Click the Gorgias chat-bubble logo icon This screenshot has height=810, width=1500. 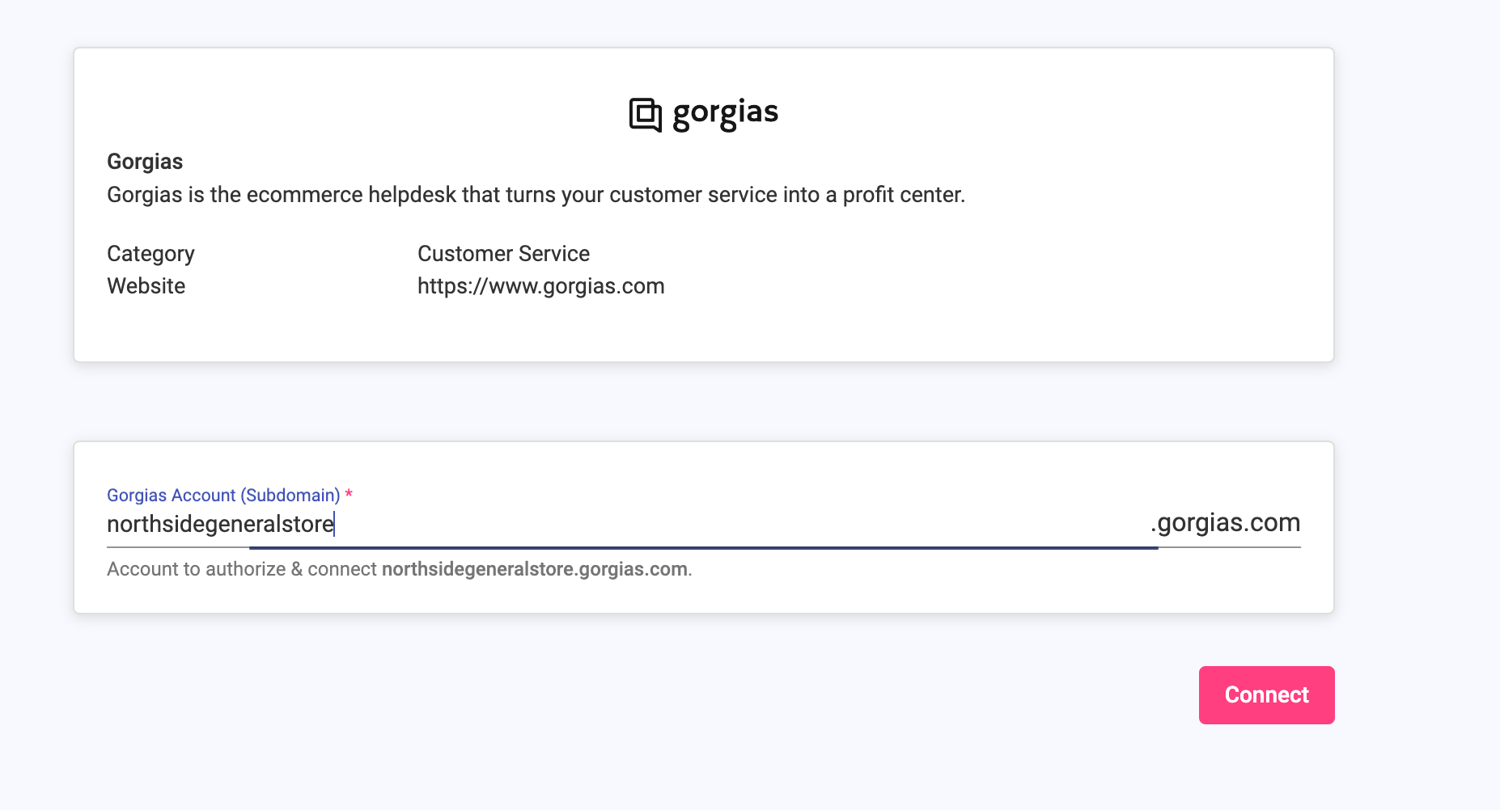pyautogui.click(x=646, y=115)
